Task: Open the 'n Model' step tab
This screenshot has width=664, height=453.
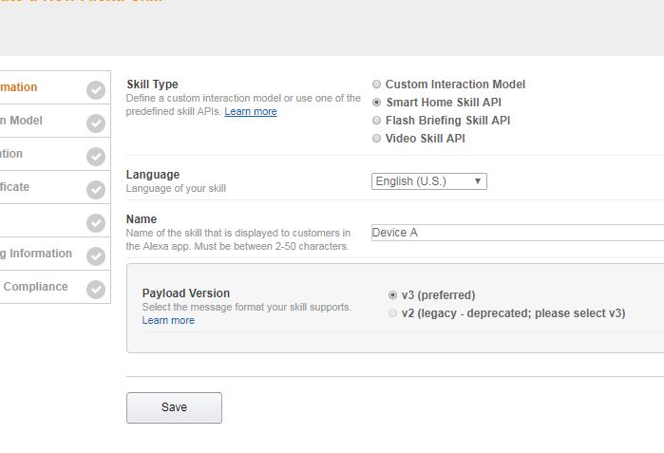Action: pos(55,121)
